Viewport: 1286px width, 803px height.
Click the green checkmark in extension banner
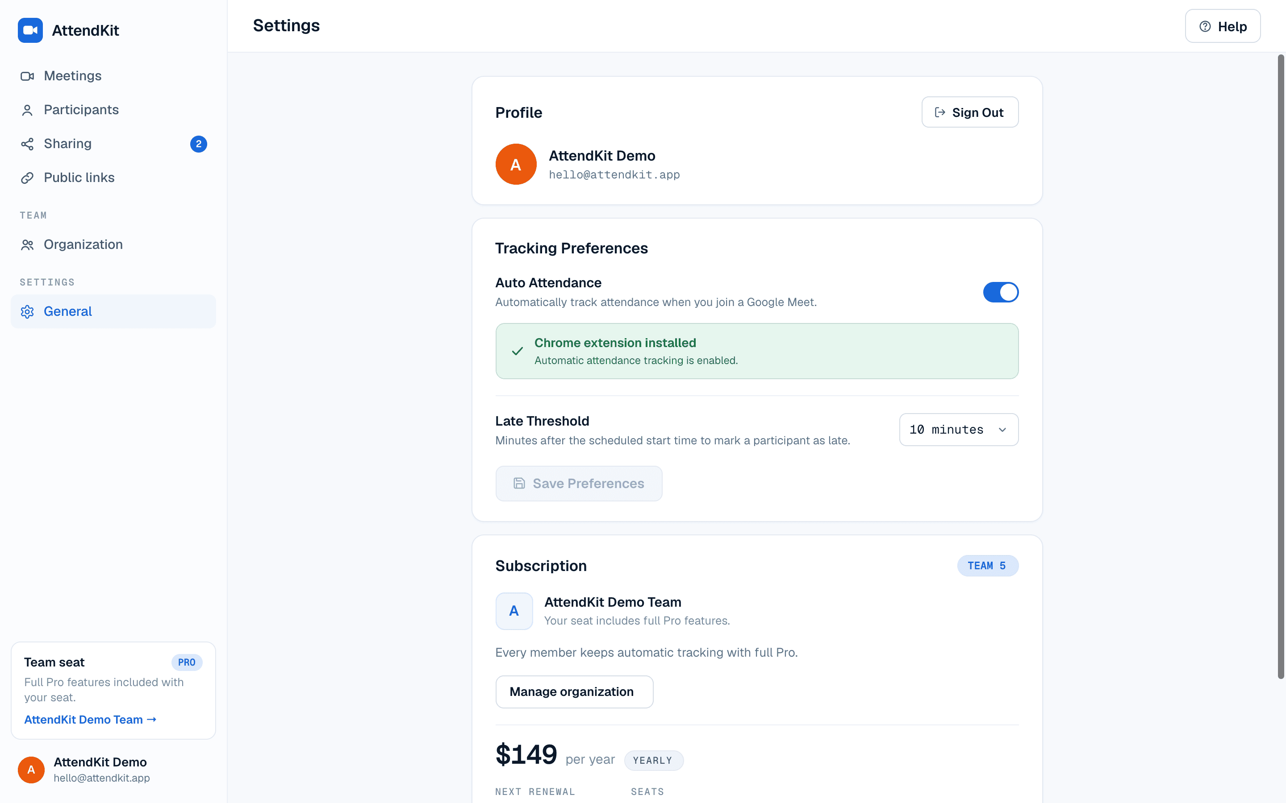tap(517, 351)
